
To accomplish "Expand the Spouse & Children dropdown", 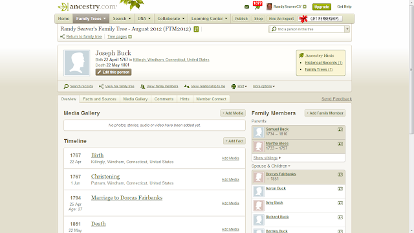I will pos(271,166).
